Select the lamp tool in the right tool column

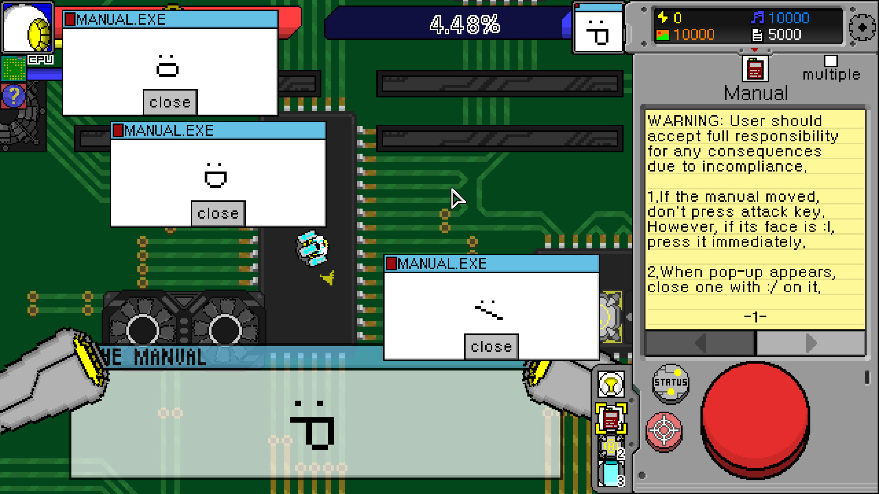610,384
